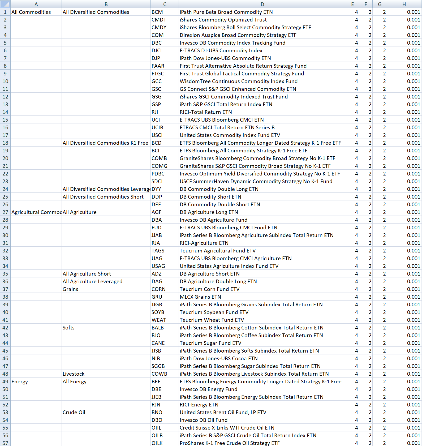Screen dimensions: 422x446
Task: Click ticker cell 'PDBC'
Action: coord(165,174)
